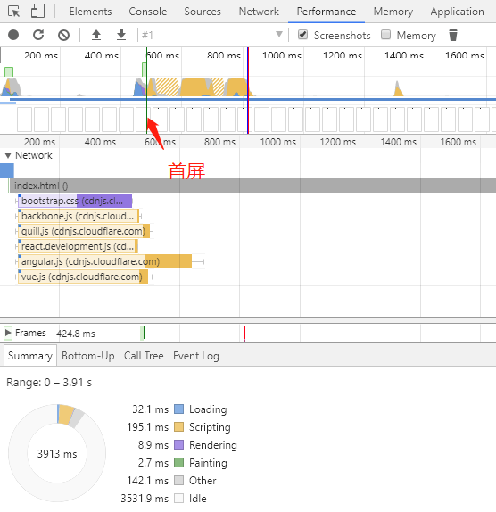Toggle the device toolbar icon
The image size is (496, 512).
37,11
